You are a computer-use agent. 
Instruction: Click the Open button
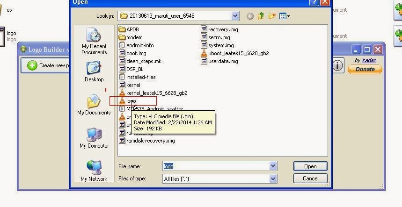(x=310, y=166)
